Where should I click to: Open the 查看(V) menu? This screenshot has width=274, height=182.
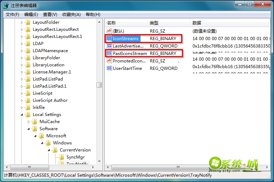pos(50,15)
